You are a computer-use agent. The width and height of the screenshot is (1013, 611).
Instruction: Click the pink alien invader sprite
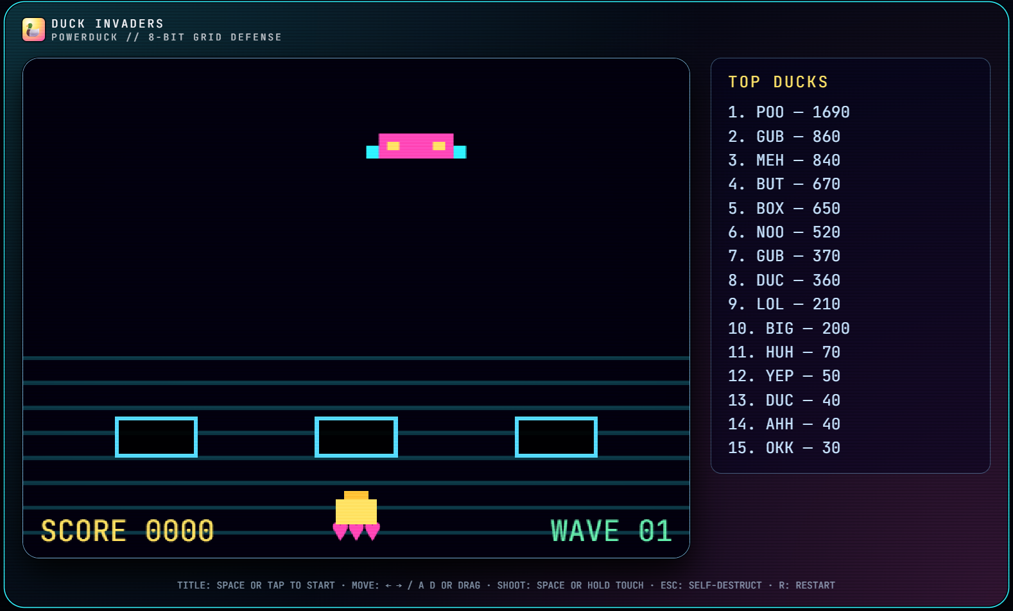click(416, 146)
